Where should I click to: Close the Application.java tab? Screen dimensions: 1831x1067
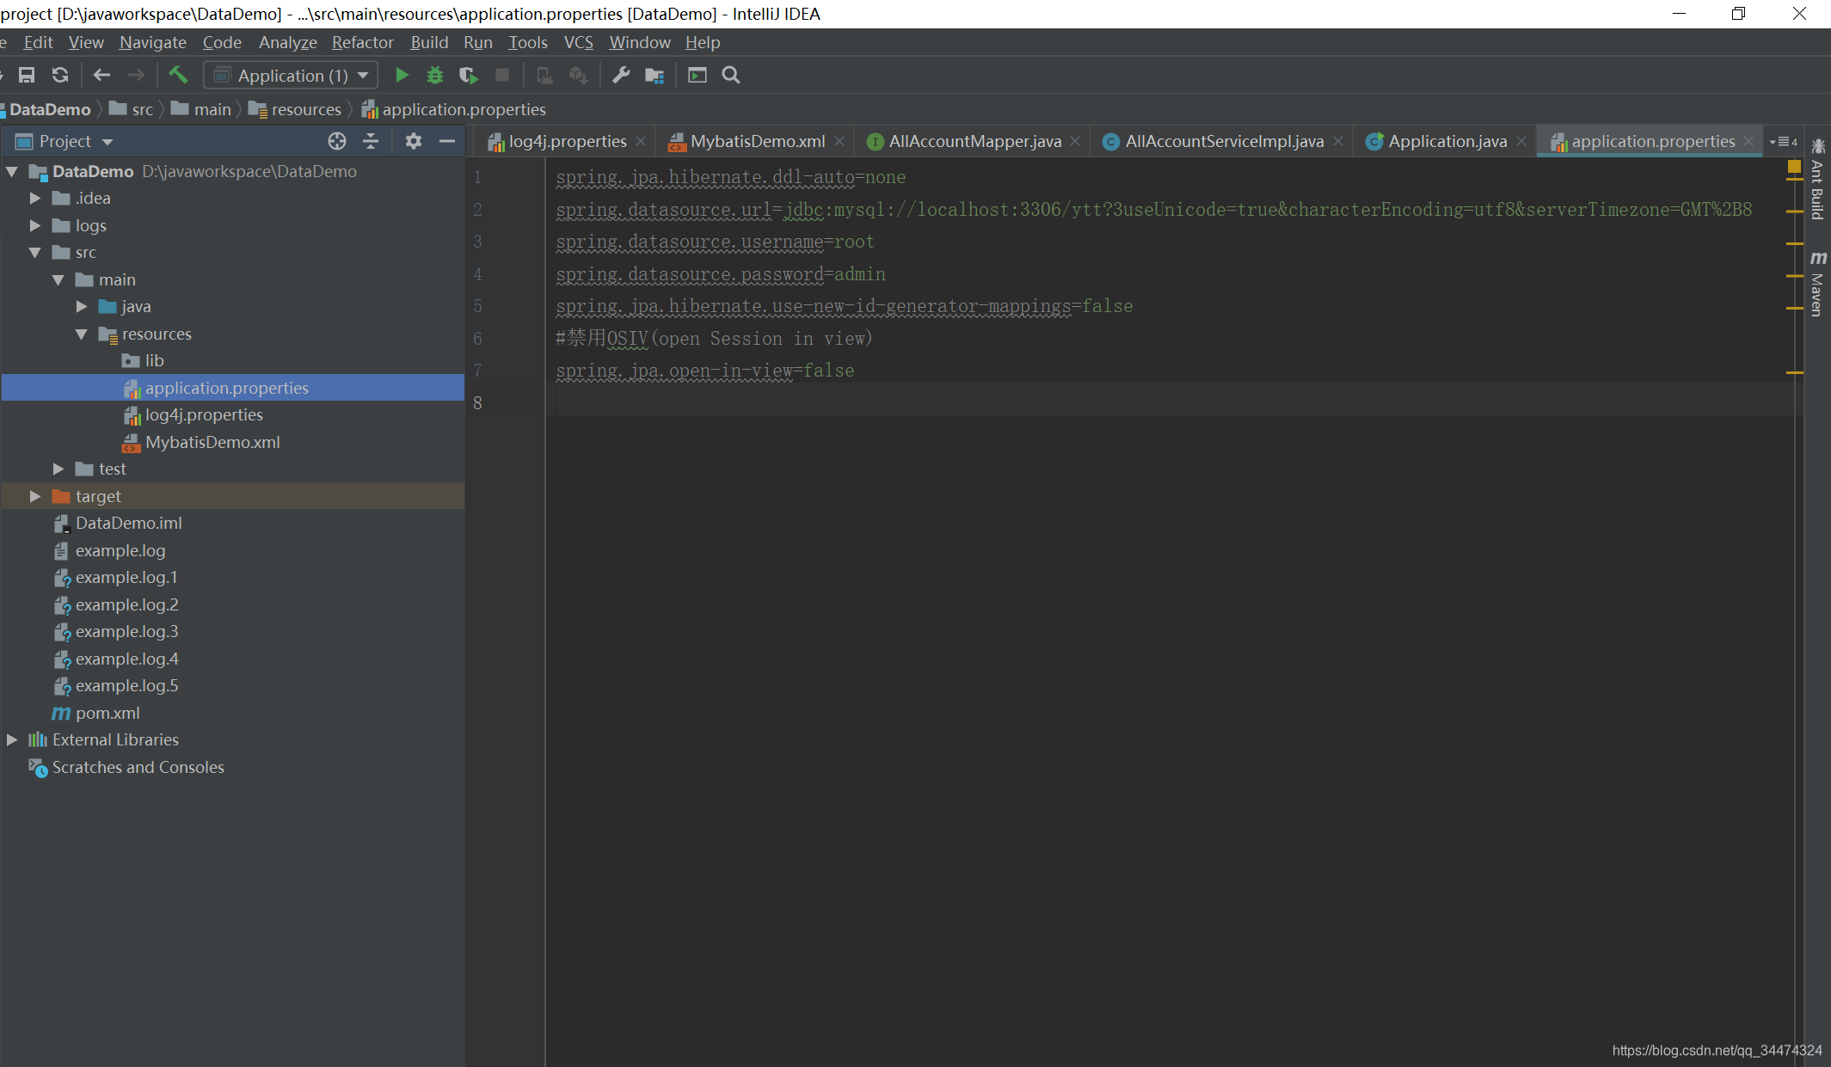coord(1521,141)
